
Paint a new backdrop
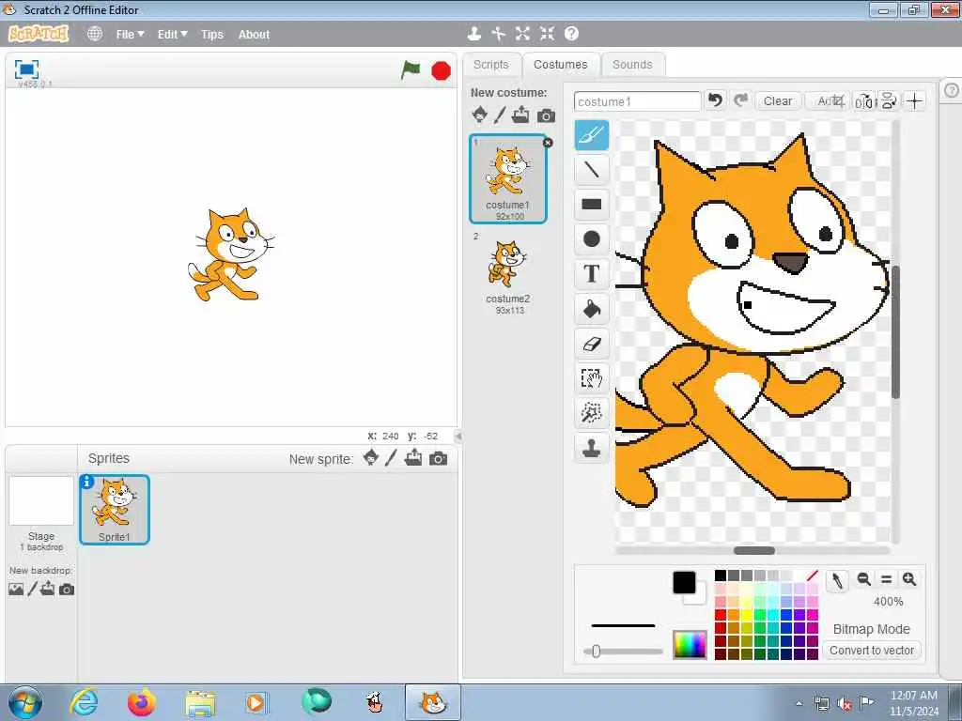coord(32,590)
